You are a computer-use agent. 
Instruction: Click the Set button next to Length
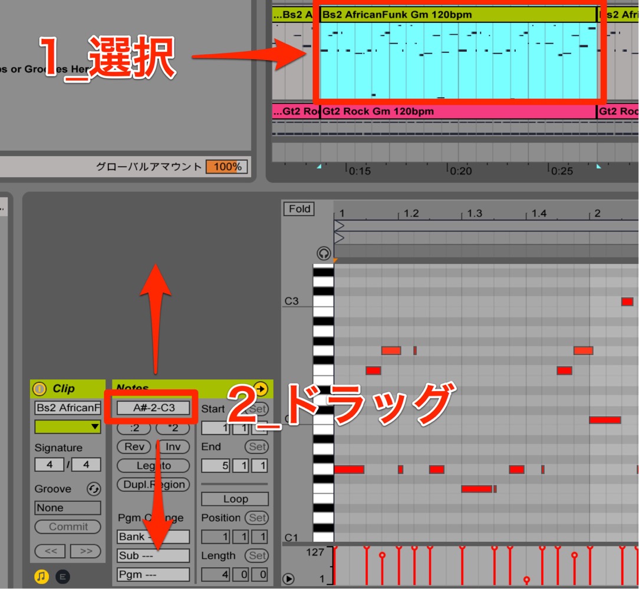click(257, 555)
